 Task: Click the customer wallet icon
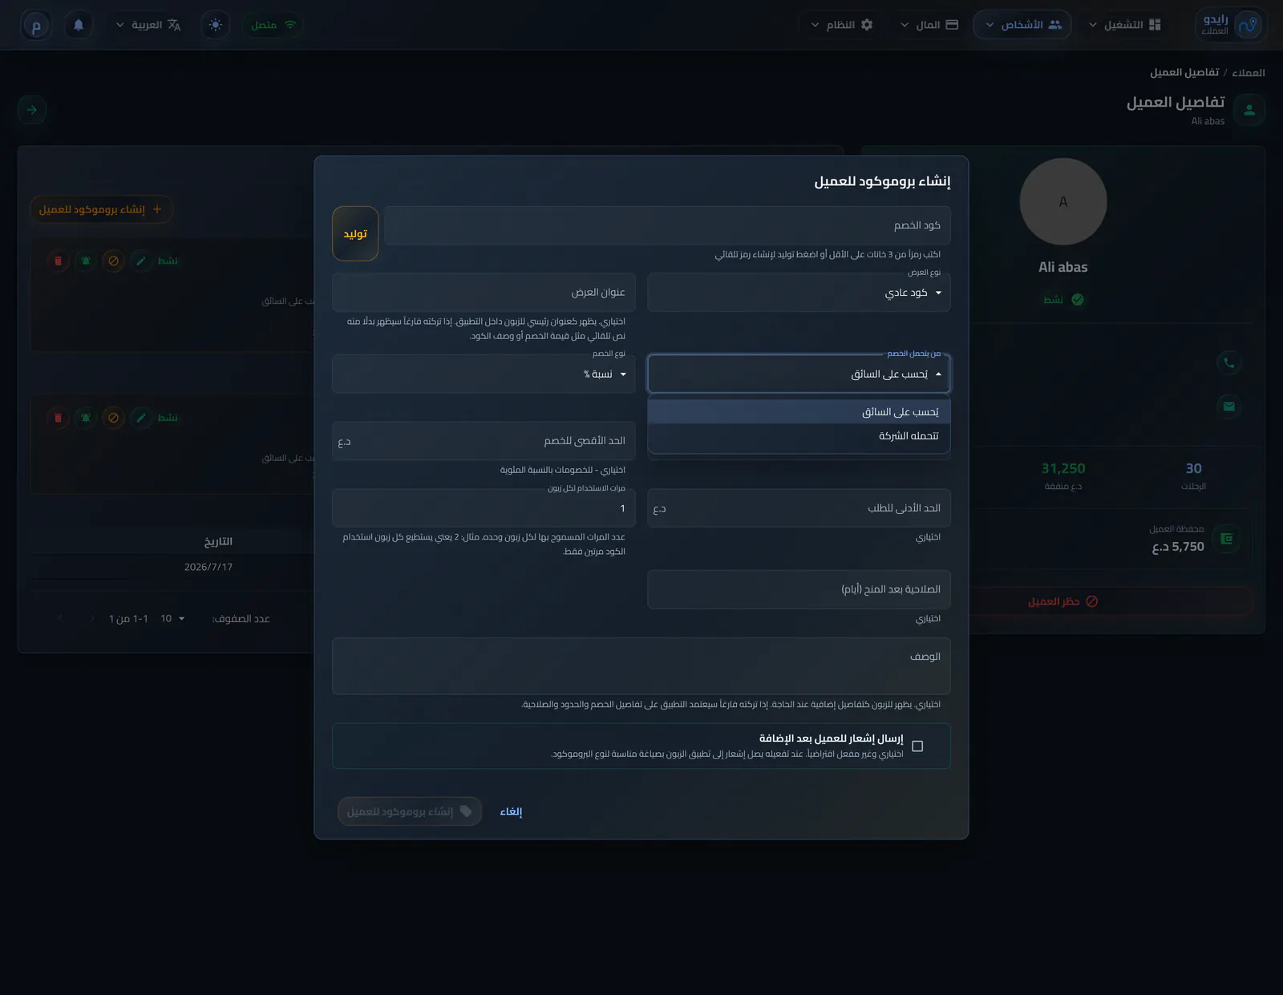tap(1226, 539)
